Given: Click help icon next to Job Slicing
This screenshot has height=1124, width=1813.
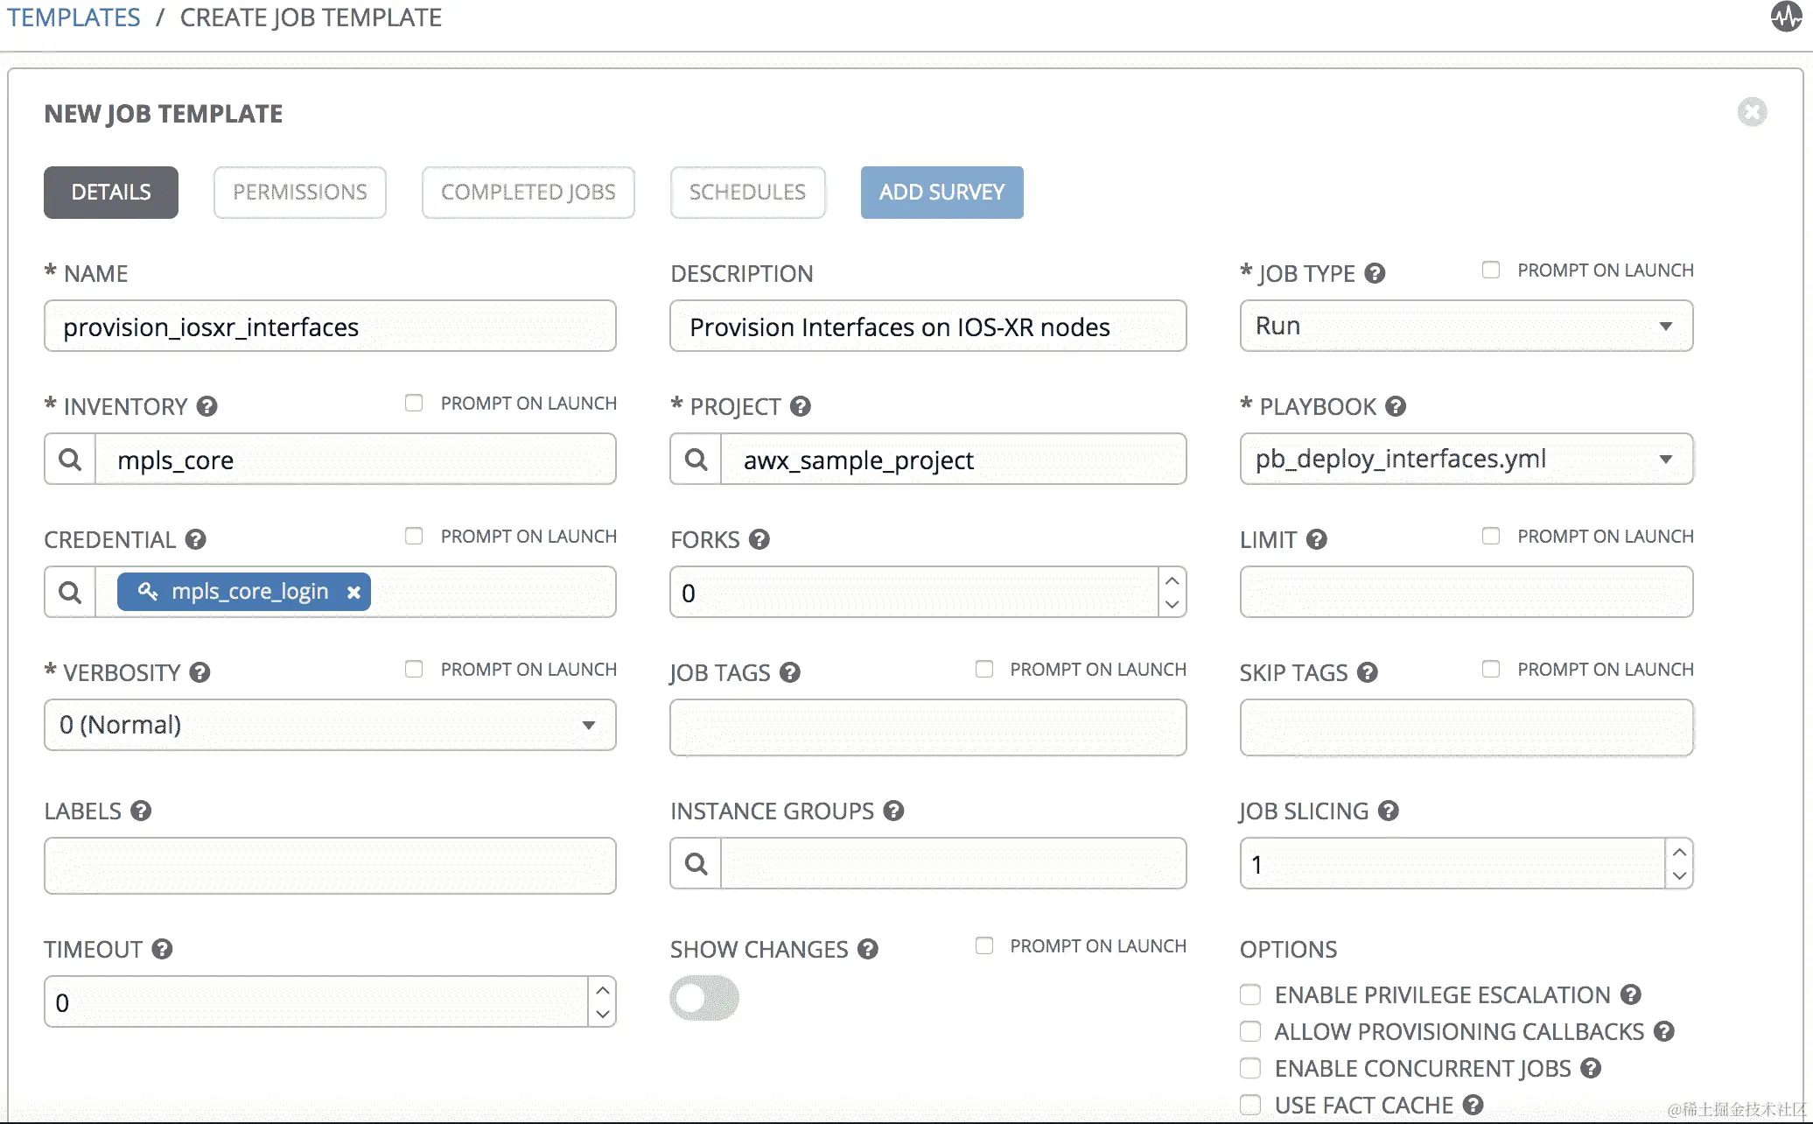Looking at the screenshot, I should coord(1388,811).
